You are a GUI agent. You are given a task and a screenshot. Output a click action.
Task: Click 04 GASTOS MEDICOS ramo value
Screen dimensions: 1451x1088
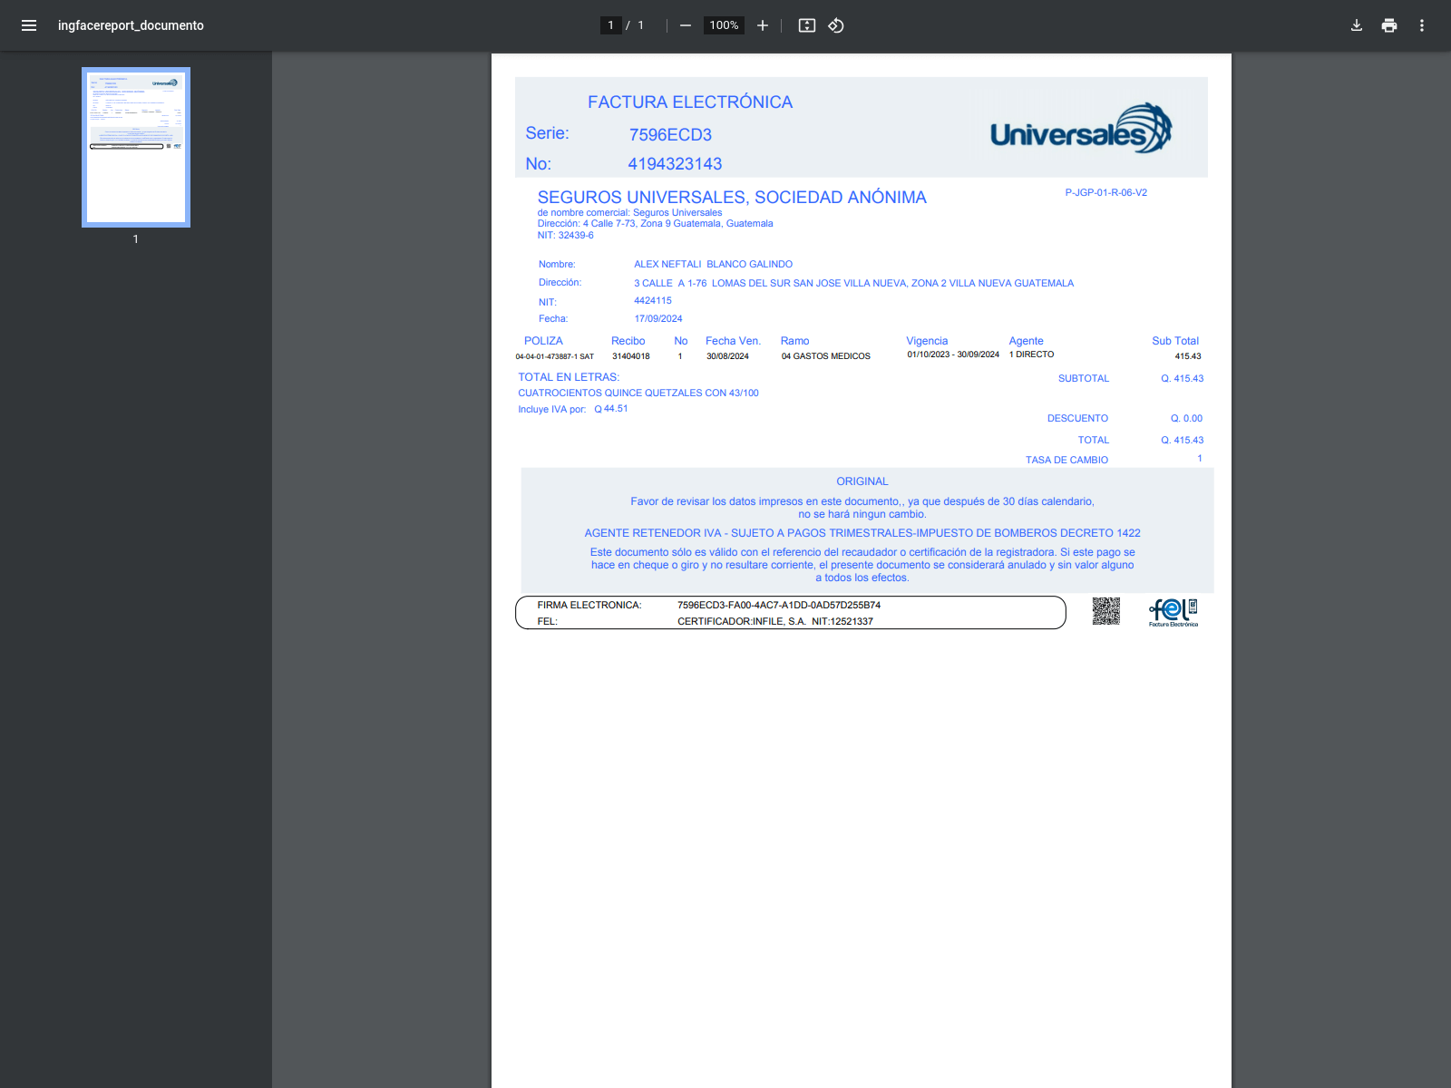pyautogui.click(x=826, y=356)
